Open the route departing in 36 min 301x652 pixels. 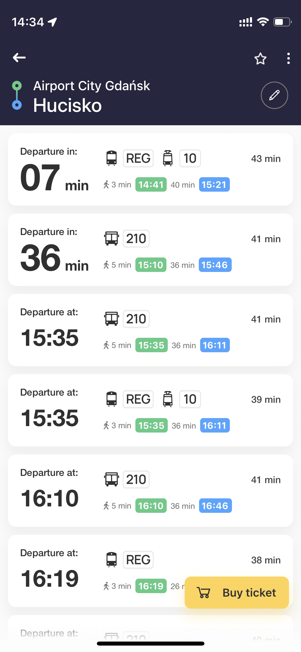tap(150, 250)
